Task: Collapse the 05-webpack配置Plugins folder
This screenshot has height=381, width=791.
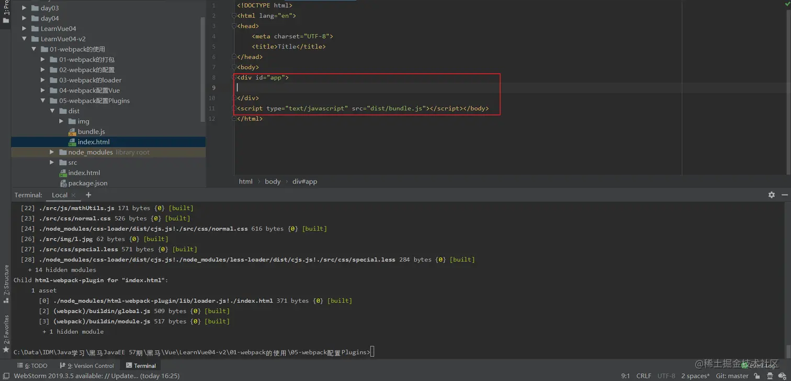Action: pos(43,100)
